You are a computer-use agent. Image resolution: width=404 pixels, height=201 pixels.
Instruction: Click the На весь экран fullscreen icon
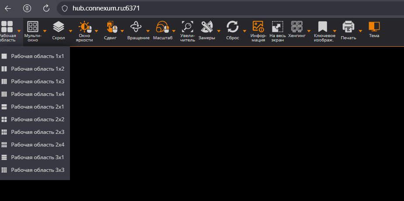click(278, 27)
